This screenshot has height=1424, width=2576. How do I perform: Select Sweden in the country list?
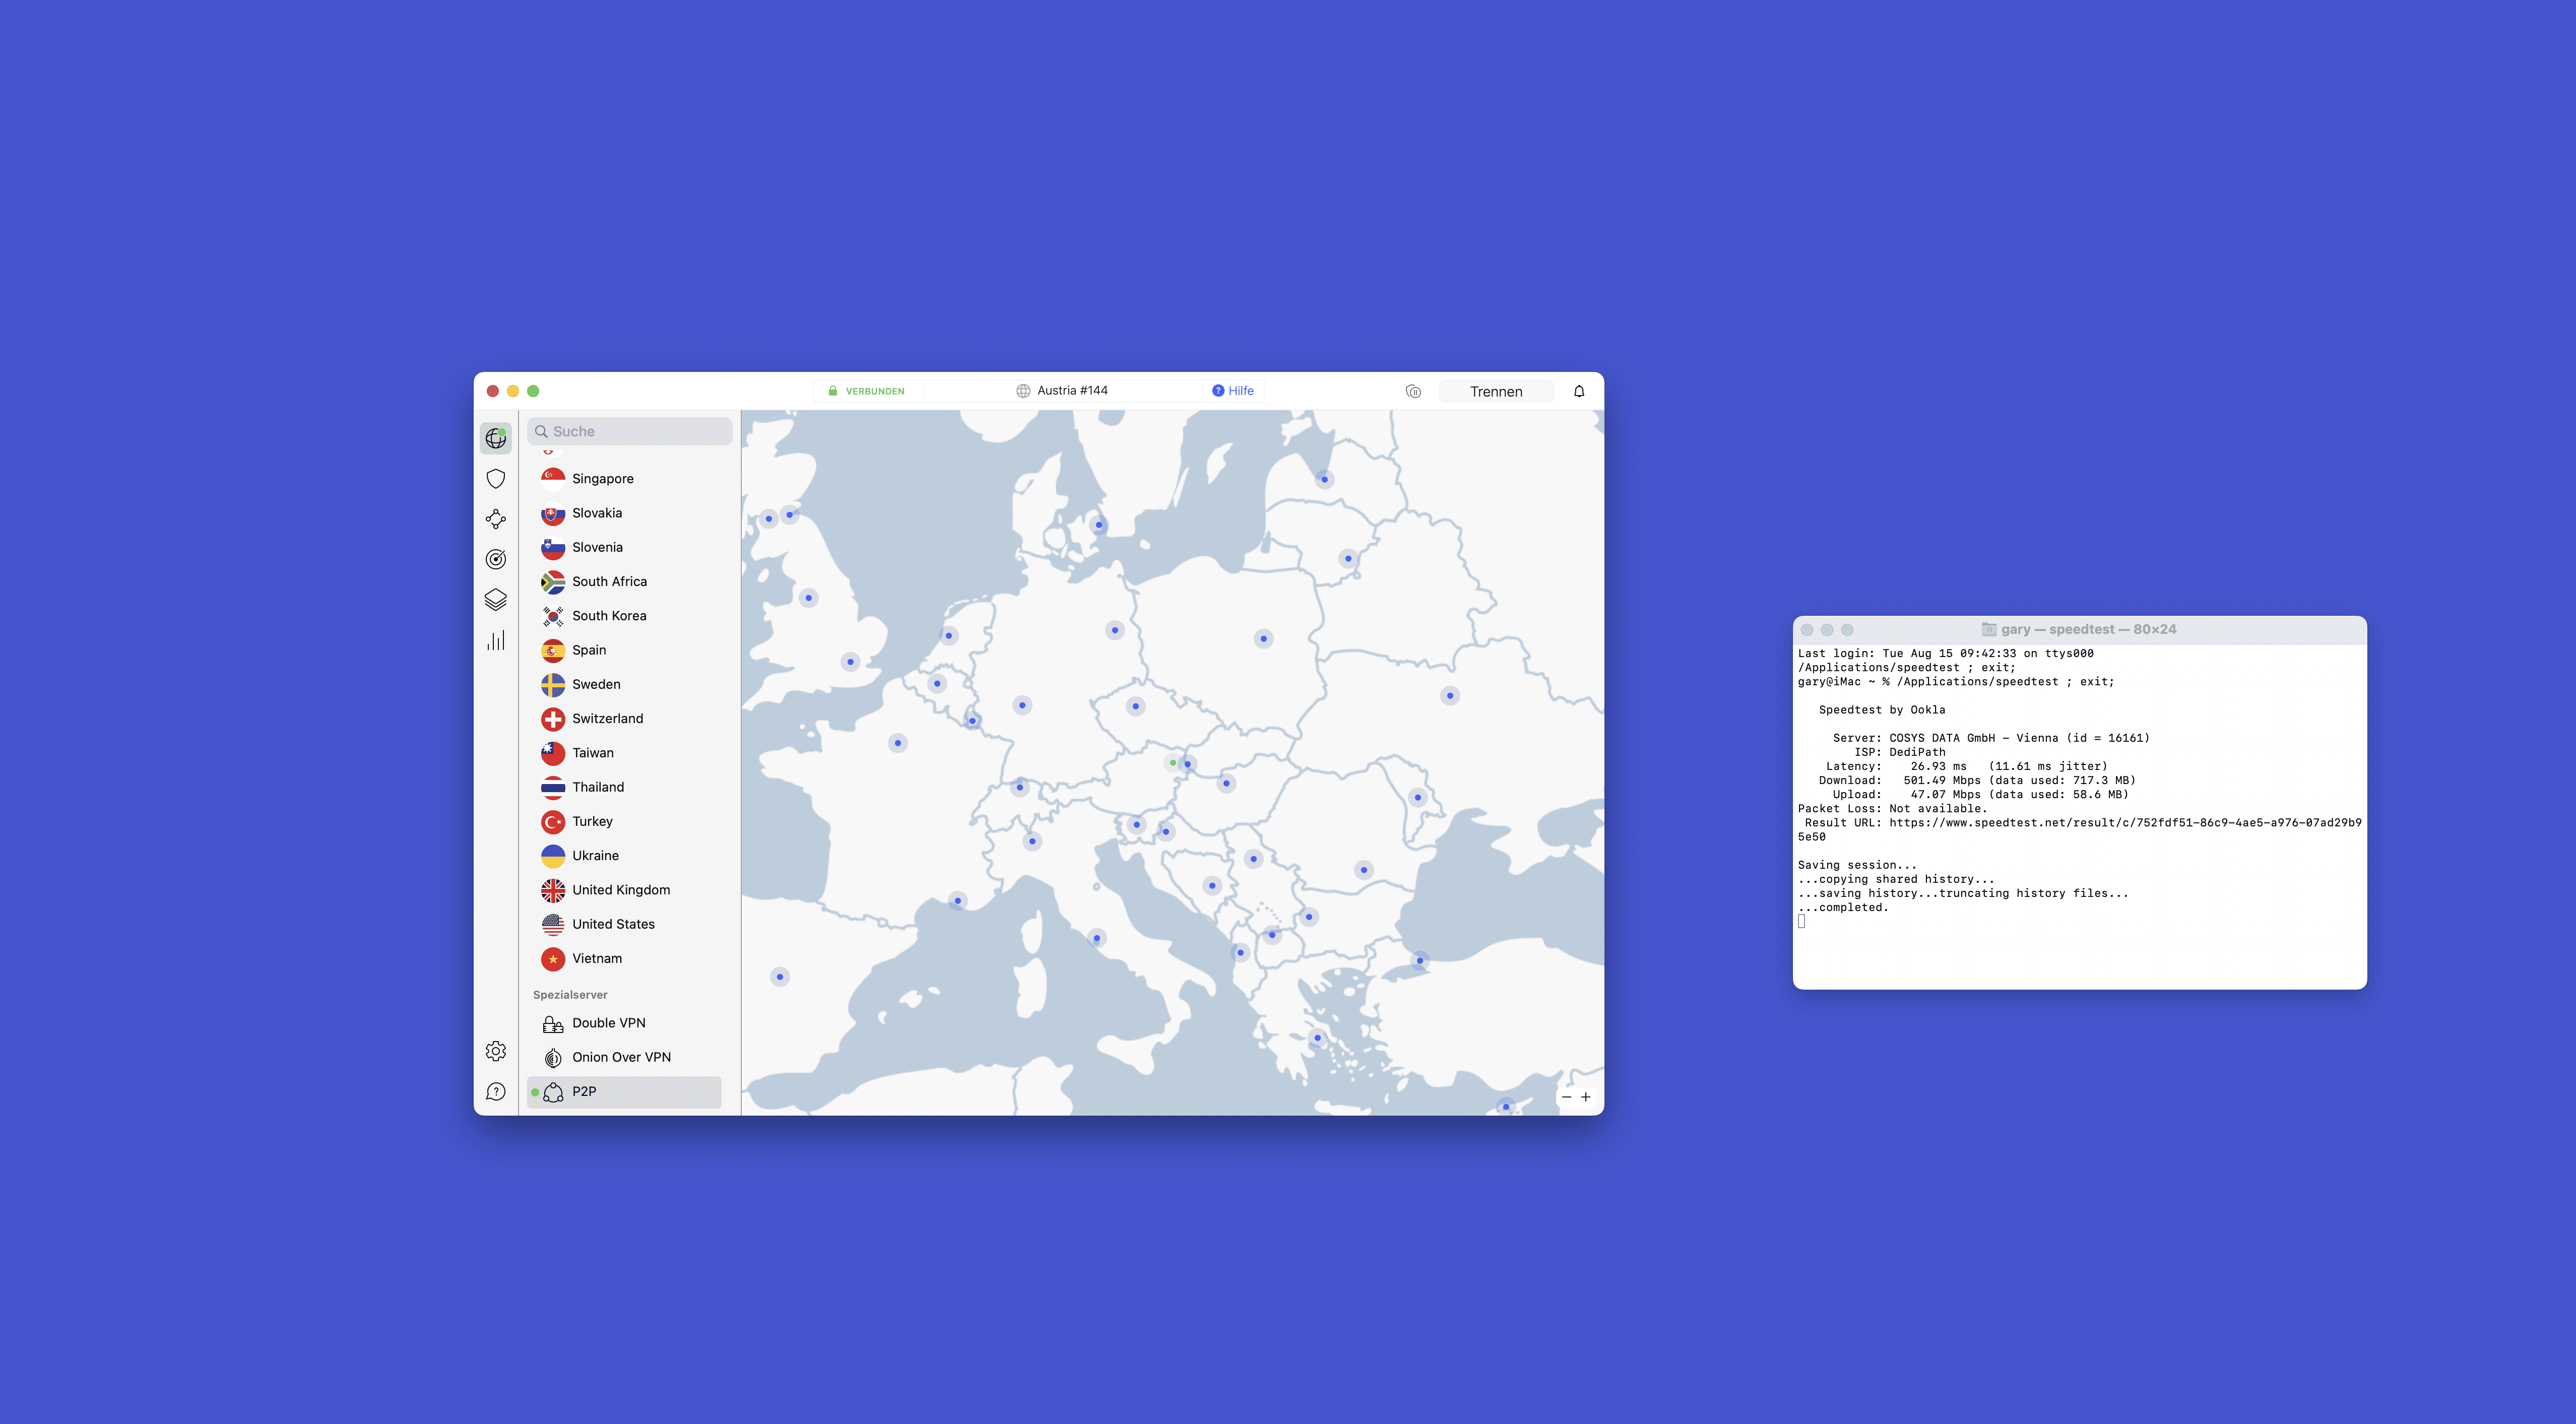624,684
